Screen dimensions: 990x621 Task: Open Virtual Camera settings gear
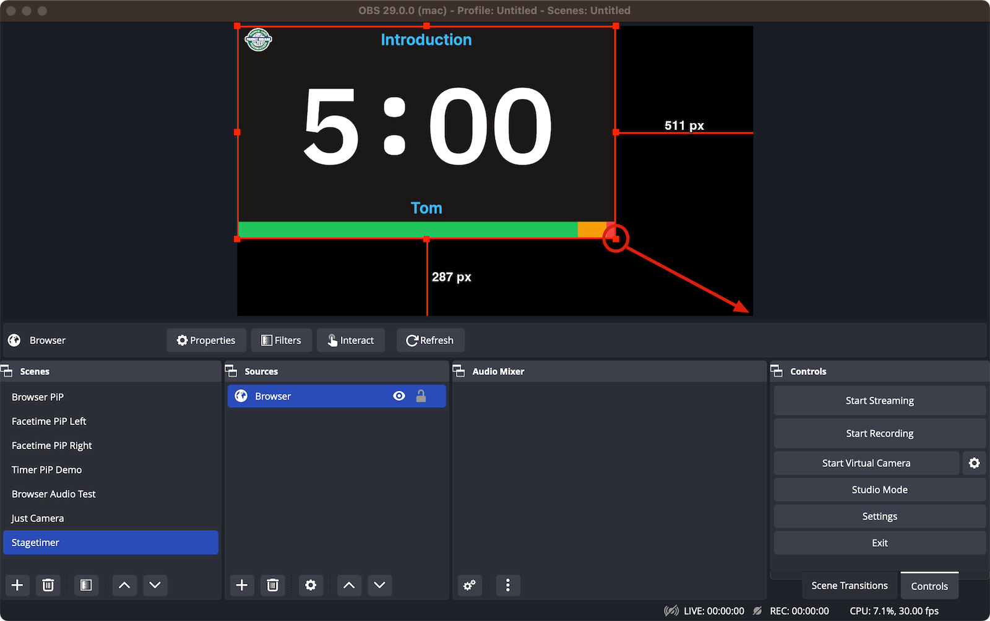[974, 463]
